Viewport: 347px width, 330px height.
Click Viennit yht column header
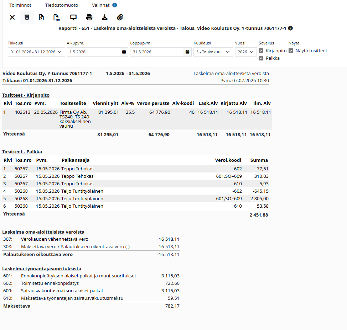pos(105,103)
